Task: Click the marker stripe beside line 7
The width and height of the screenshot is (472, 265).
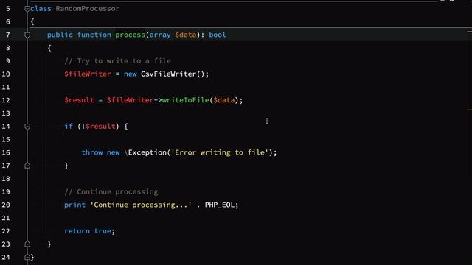Action: tap(470, 31)
